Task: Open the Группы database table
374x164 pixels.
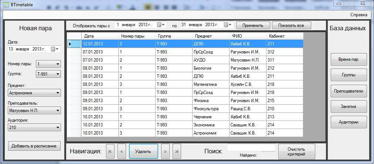Action: point(348,75)
